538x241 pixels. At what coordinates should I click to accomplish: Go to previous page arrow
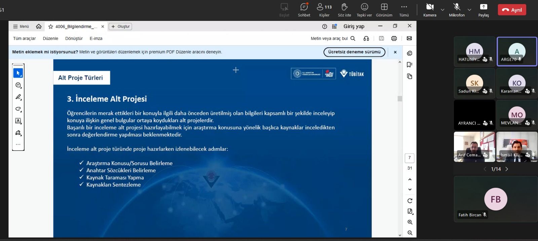point(410,180)
